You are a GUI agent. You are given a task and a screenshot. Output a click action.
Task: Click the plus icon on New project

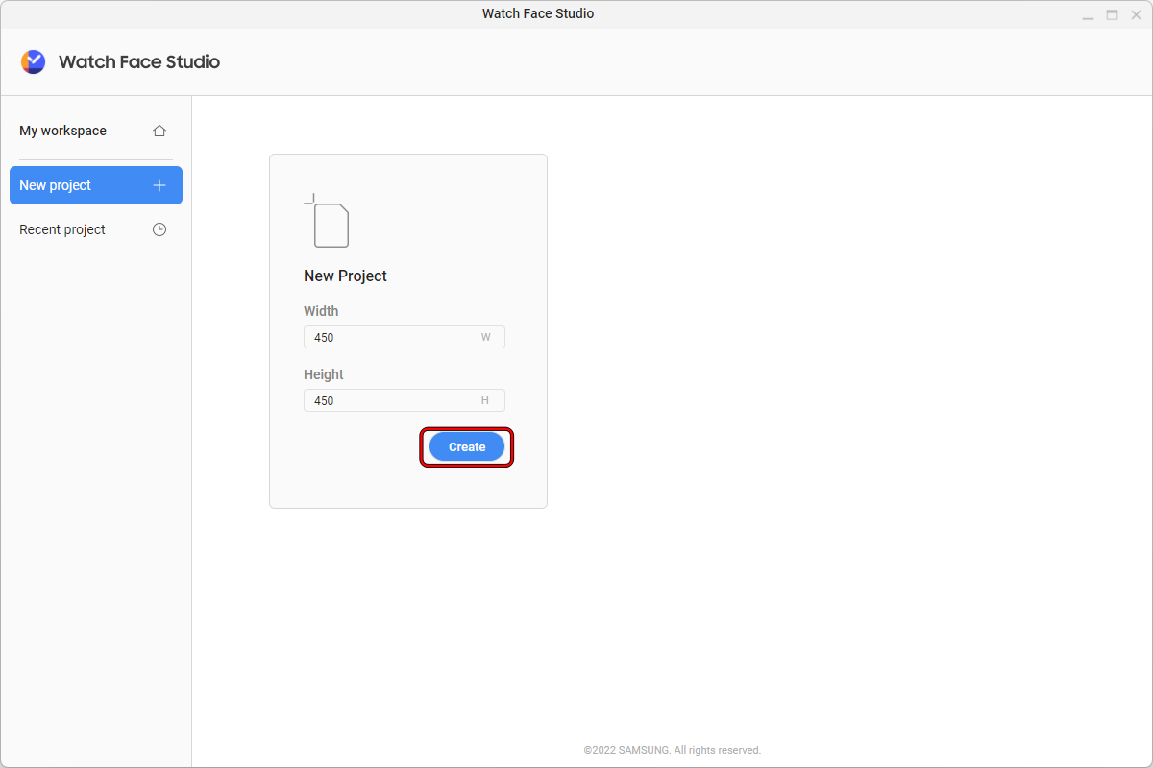(x=159, y=185)
